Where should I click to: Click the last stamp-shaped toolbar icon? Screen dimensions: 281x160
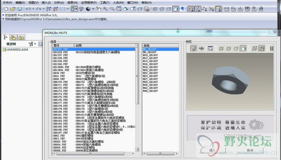(261, 9)
